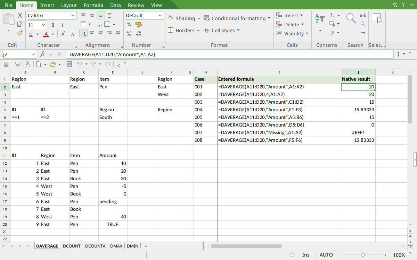This screenshot has height=260, width=417.
Task: Add a new sheet with plus button
Action: coord(146,246)
